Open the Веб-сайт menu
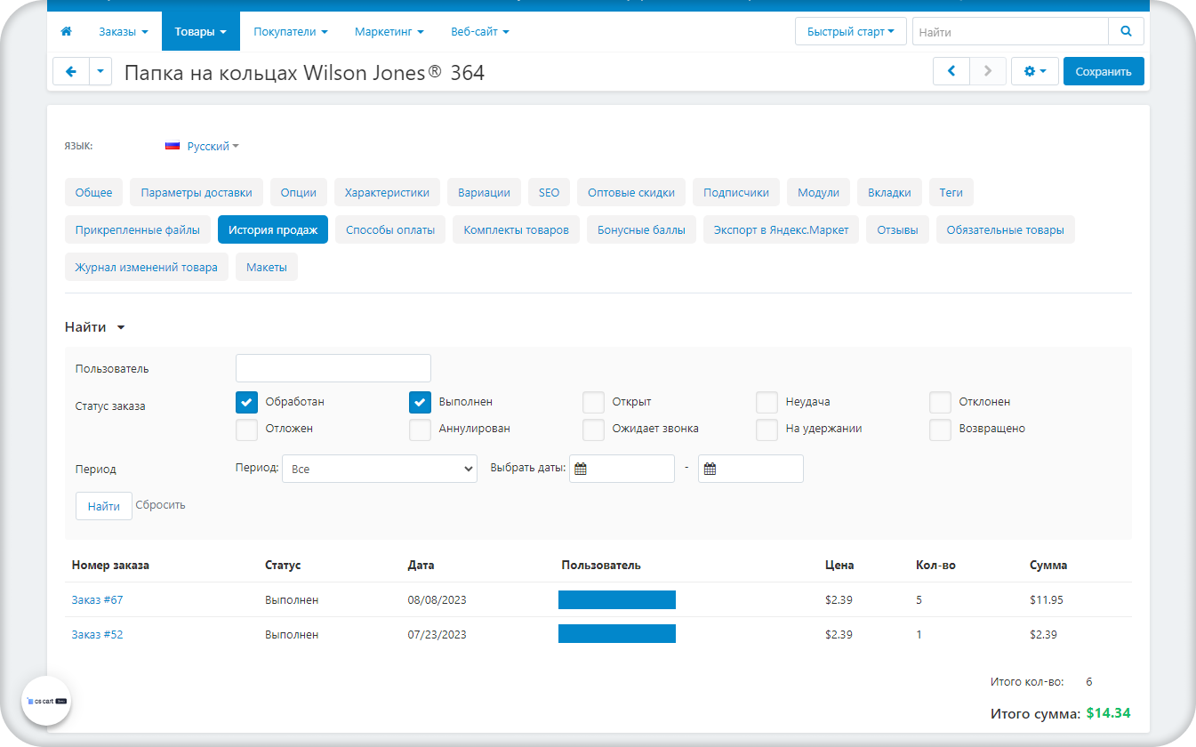1196x747 pixels. click(x=480, y=32)
